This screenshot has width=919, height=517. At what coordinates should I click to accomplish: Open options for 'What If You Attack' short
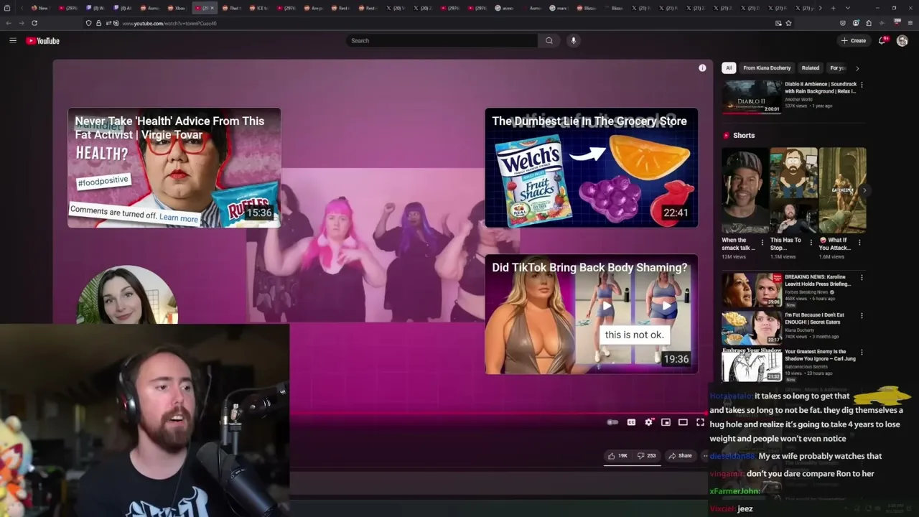pos(859,243)
